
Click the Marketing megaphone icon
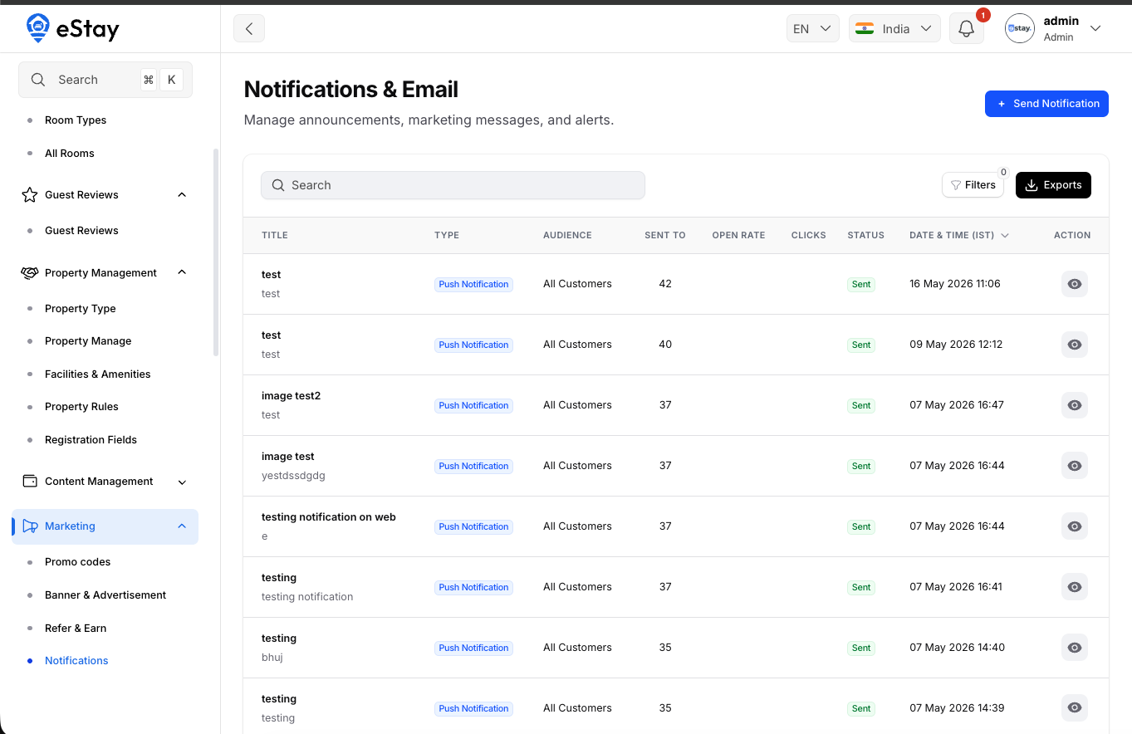click(30, 526)
